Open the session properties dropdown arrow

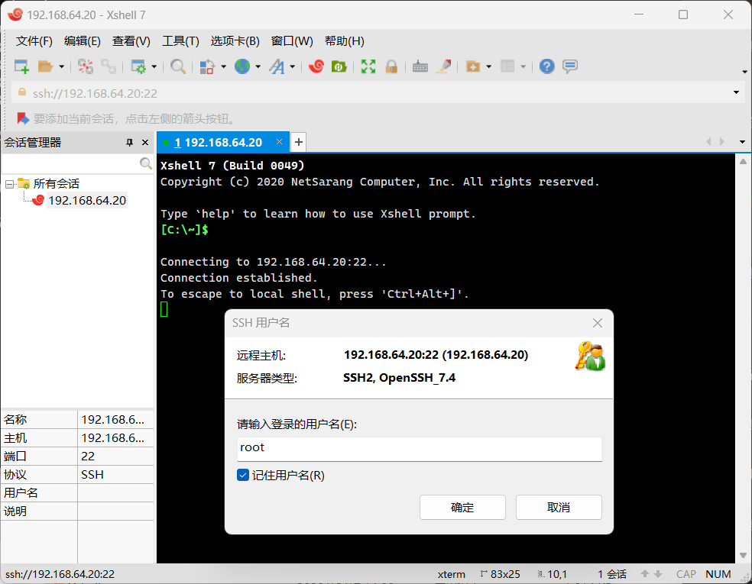point(154,66)
